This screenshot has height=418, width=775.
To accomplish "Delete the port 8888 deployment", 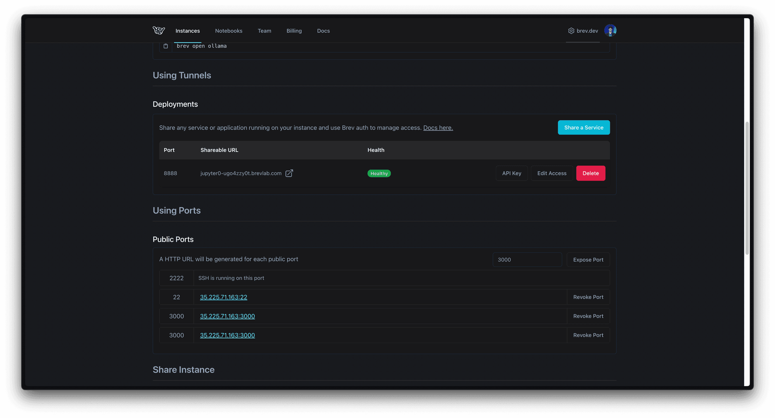I will tap(590, 173).
